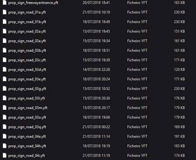
Task: Click file icon beside prop_sign_road_03g.yft
Action: click(4, 89)
